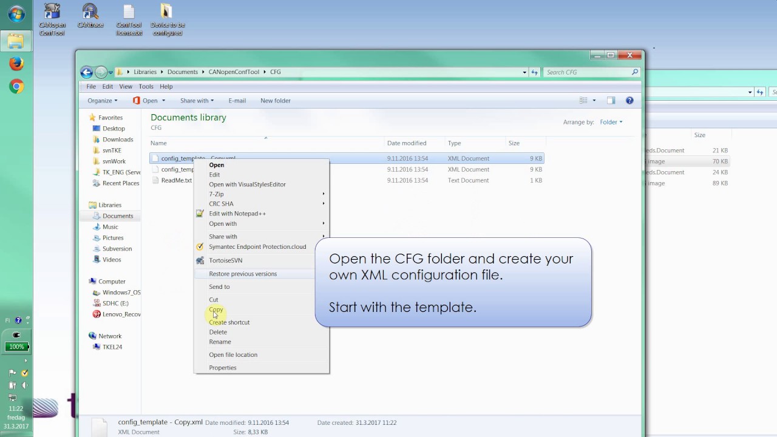This screenshot has height=437, width=777.
Task: Click Documents in the breadcrumb path
Action: (x=183, y=72)
